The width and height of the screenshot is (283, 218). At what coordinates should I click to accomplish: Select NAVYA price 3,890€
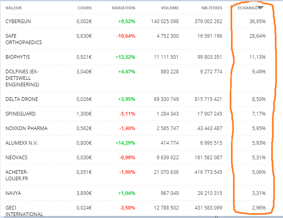(x=84, y=193)
